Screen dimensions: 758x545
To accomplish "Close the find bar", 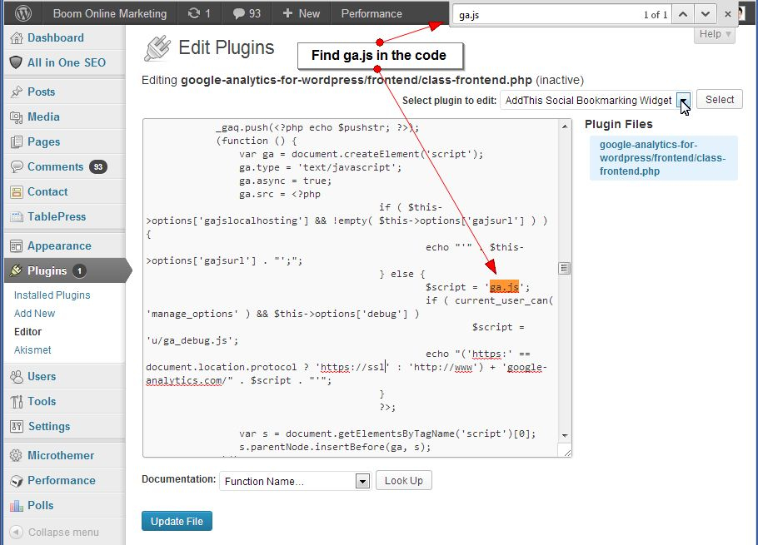I will [728, 14].
